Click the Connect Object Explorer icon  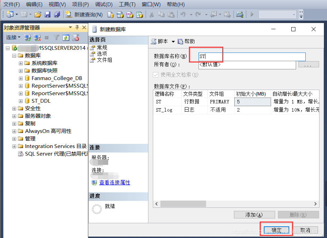click(27, 37)
